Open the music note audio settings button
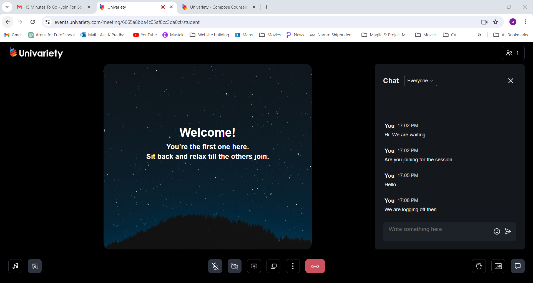This screenshot has width=533, height=283. 15,266
